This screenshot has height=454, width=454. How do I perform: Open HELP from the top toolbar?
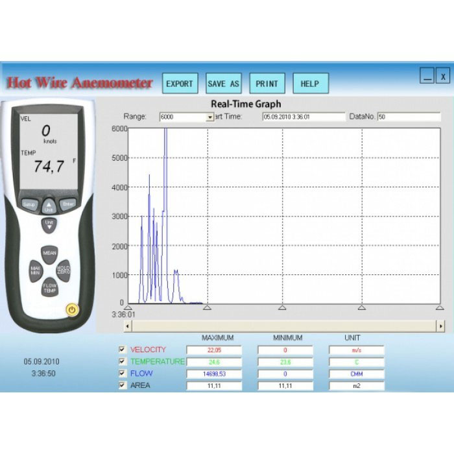(310, 84)
